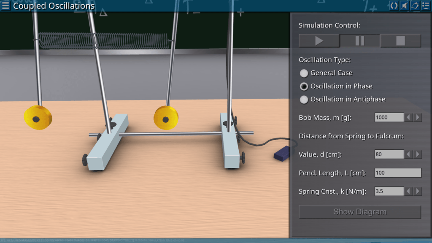Click the Show Diagram button

click(x=360, y=212)
